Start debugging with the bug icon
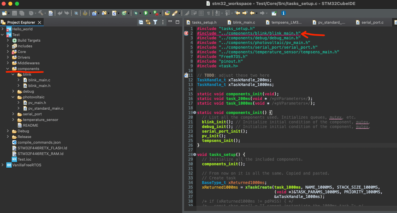The image size is (397, 213). [136, 13]
